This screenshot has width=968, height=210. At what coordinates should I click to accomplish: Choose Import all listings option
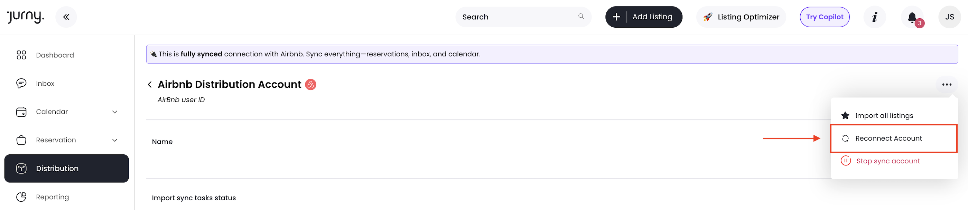(884, 116)
